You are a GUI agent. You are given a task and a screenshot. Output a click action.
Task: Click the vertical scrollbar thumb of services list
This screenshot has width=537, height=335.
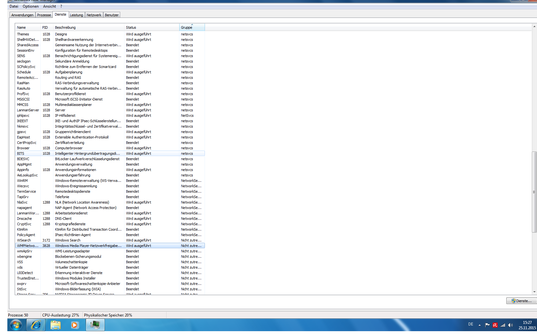pyautogui.click(x=534, y=192)
